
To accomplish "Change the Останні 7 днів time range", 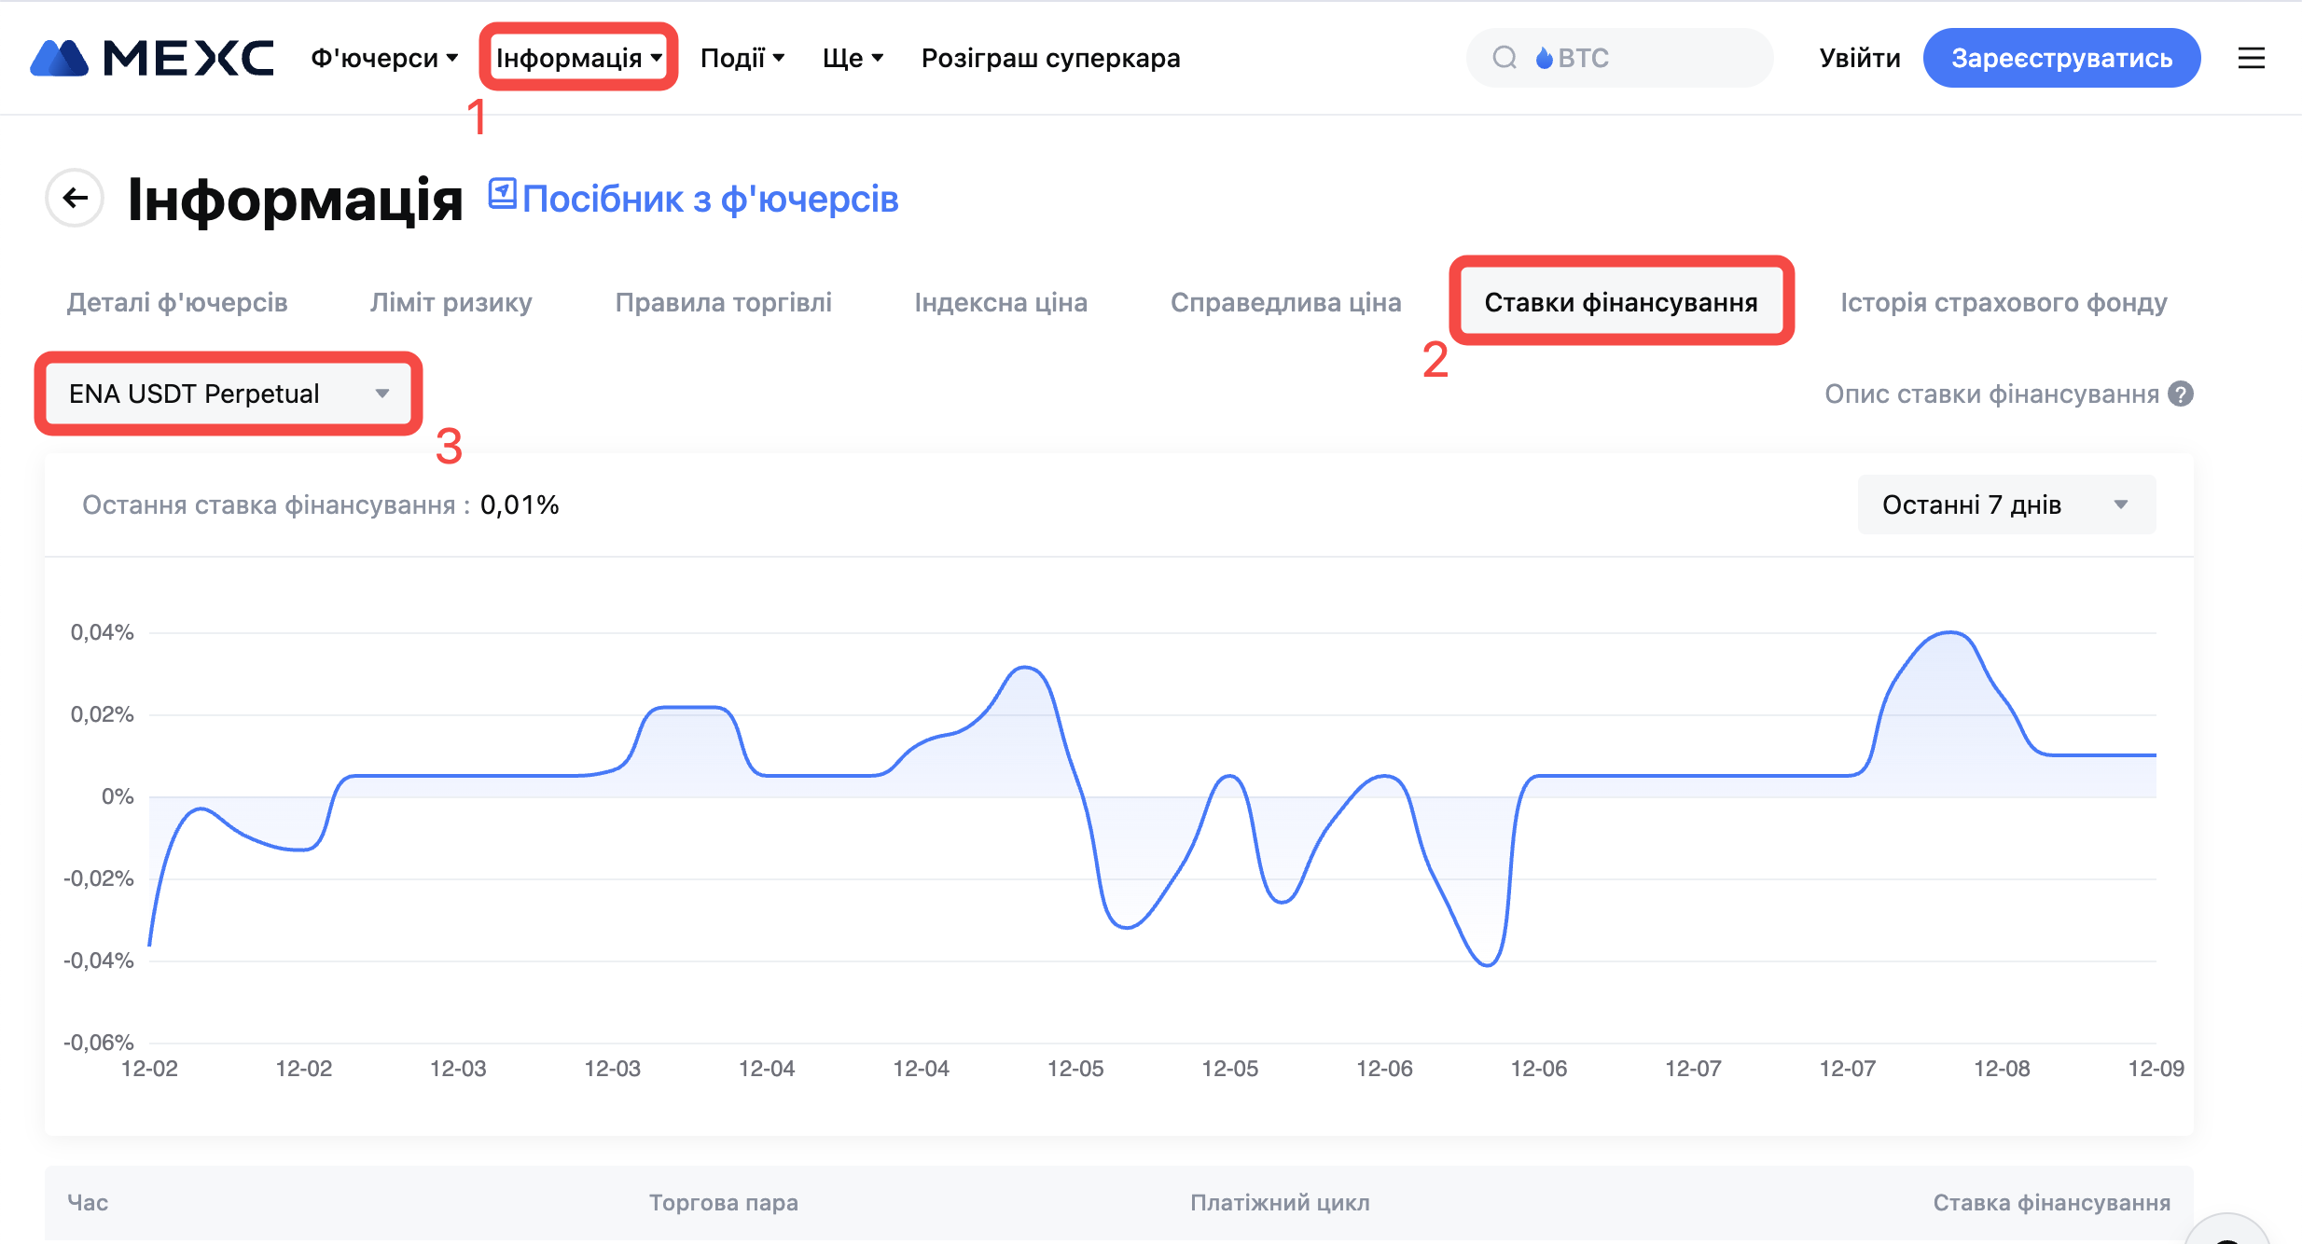I will (2005, 505).
